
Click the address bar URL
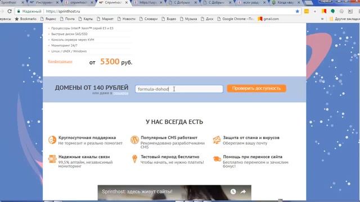(x=63, y=11)
